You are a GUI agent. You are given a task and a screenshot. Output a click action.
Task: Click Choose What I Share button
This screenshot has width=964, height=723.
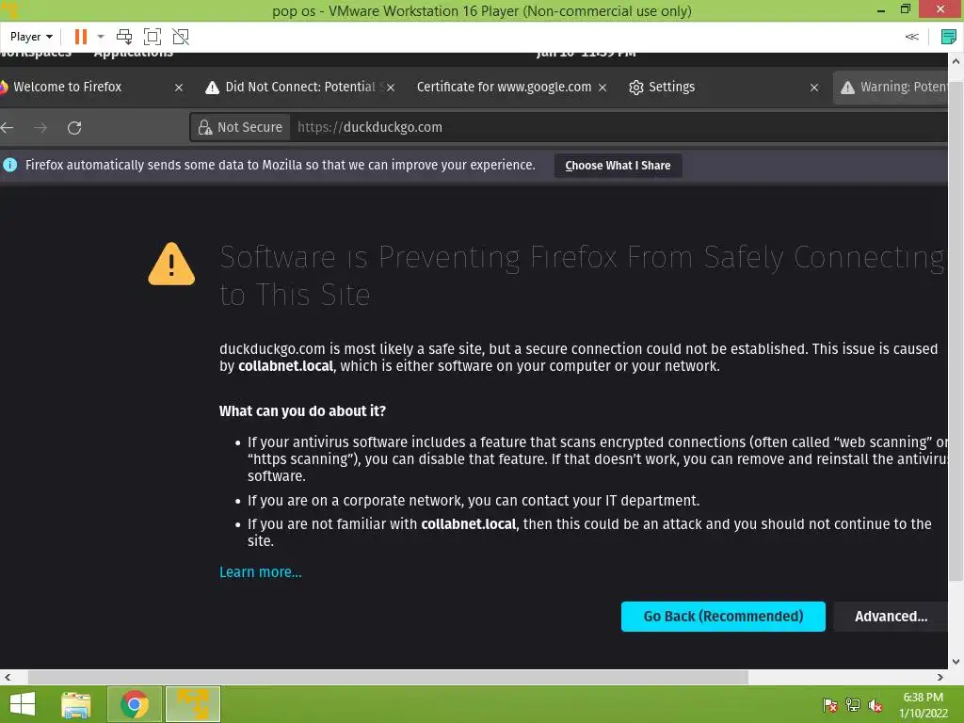[618, 166]
